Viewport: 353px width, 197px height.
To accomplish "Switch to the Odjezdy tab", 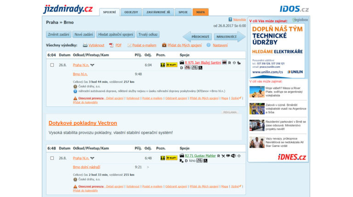I will pos(132,12).
